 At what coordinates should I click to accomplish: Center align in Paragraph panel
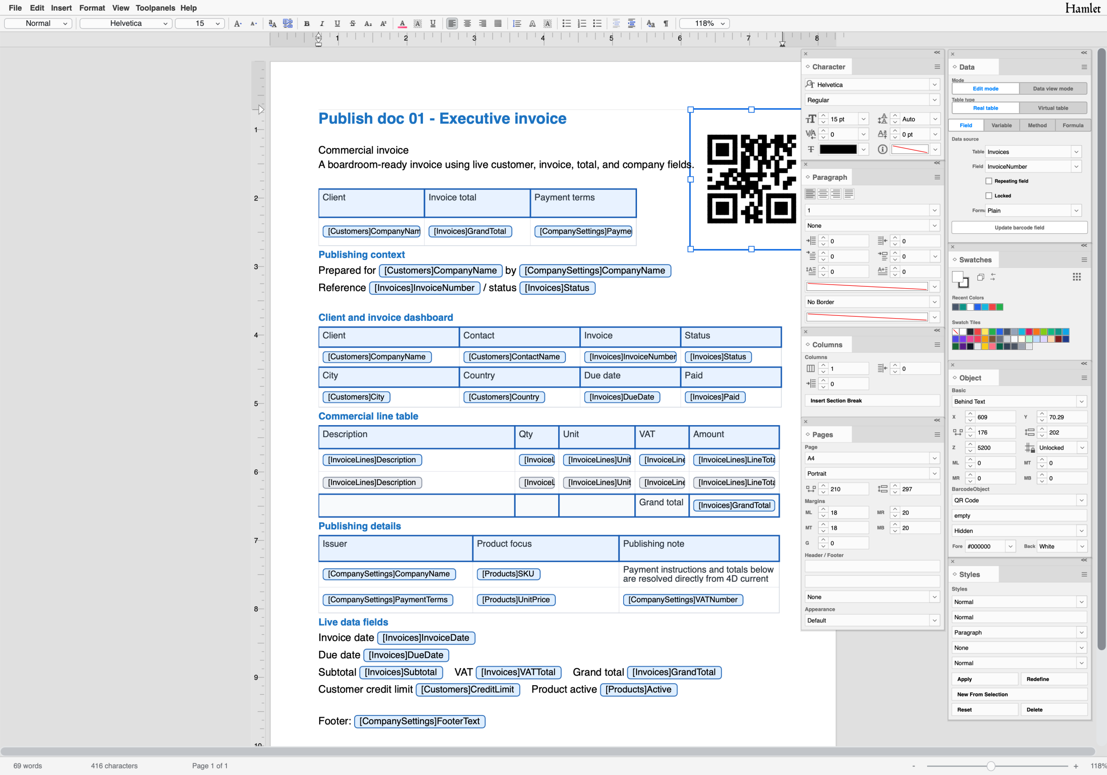(x=823, y=194)
